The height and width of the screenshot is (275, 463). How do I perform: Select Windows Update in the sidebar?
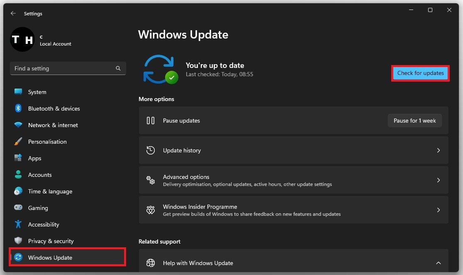pos(50,258)
